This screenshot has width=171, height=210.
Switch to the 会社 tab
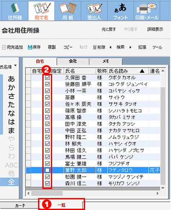(x=73, y=61)
